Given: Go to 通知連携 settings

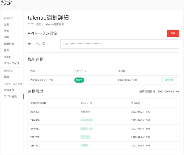Looking at the screenshot, I should [9, 90].
